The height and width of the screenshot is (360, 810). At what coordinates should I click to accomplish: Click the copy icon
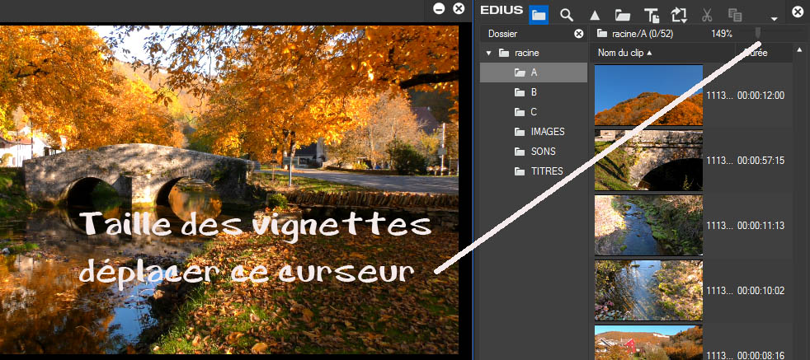(x=735, y=16)
